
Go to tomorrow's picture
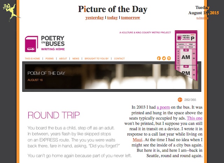pyautogui.click(x=131, y=18)
